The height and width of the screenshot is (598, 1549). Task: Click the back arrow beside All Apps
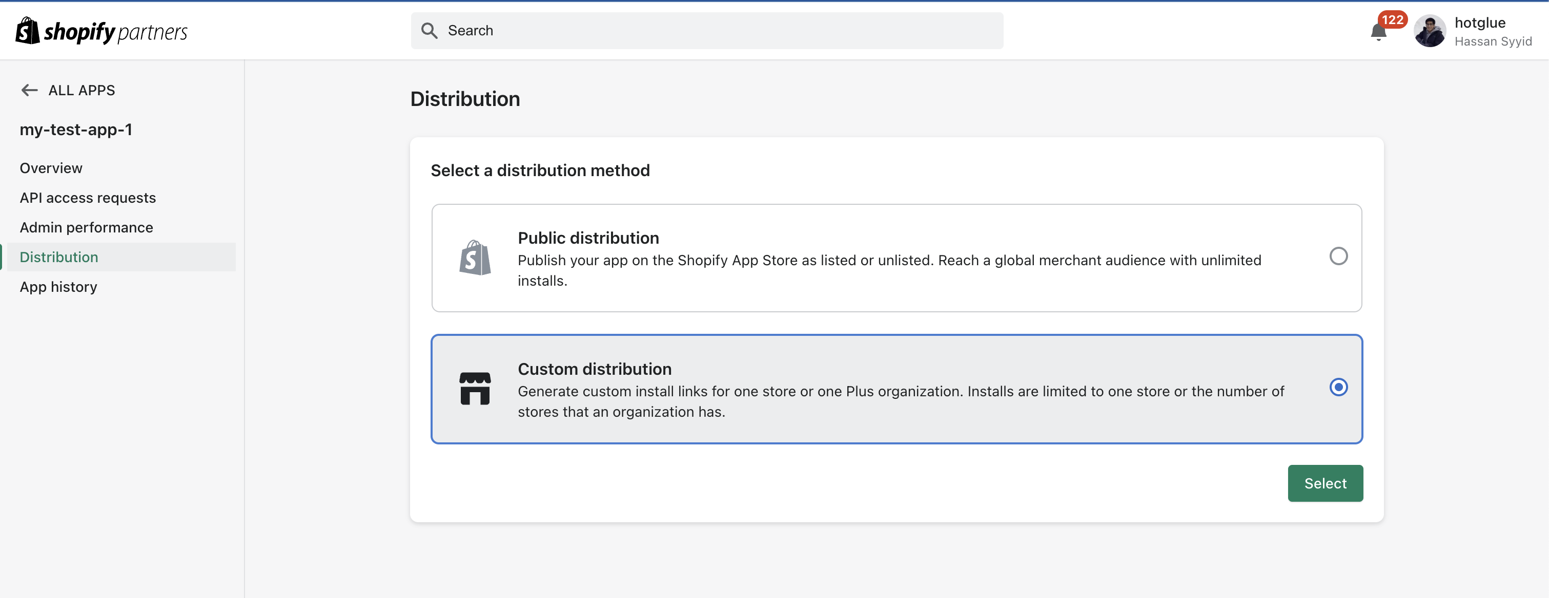pos(29,90)
